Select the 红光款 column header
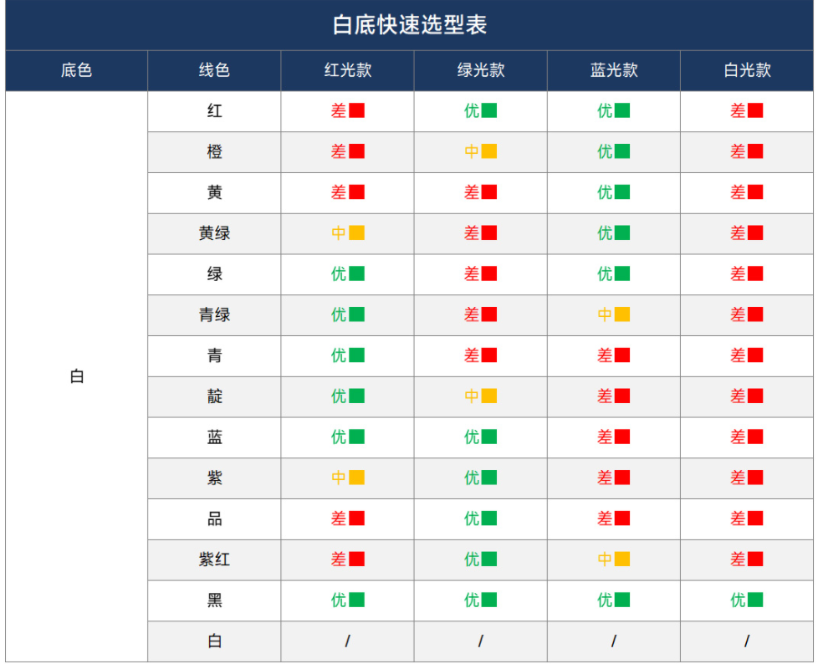This screenshot has height=669, width=818. [347, 70]
